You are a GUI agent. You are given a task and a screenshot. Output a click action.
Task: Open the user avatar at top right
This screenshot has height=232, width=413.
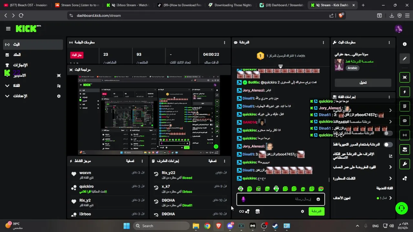[x=398, y=29]
